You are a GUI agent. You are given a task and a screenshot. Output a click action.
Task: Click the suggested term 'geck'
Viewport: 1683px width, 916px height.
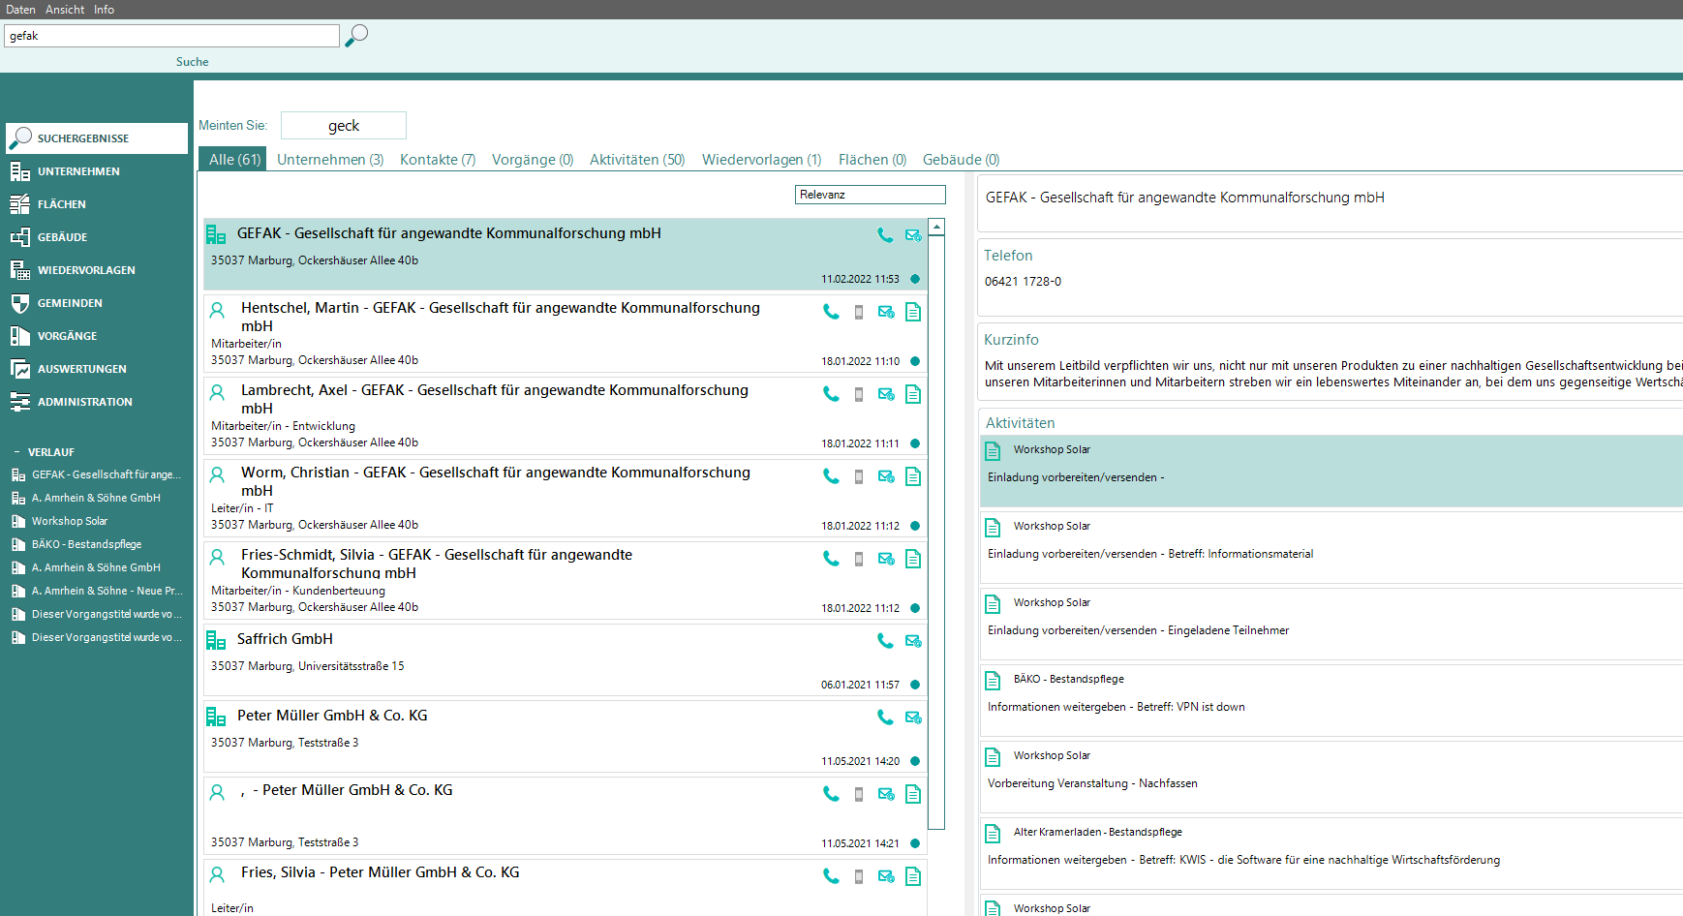tap(344, 126)
